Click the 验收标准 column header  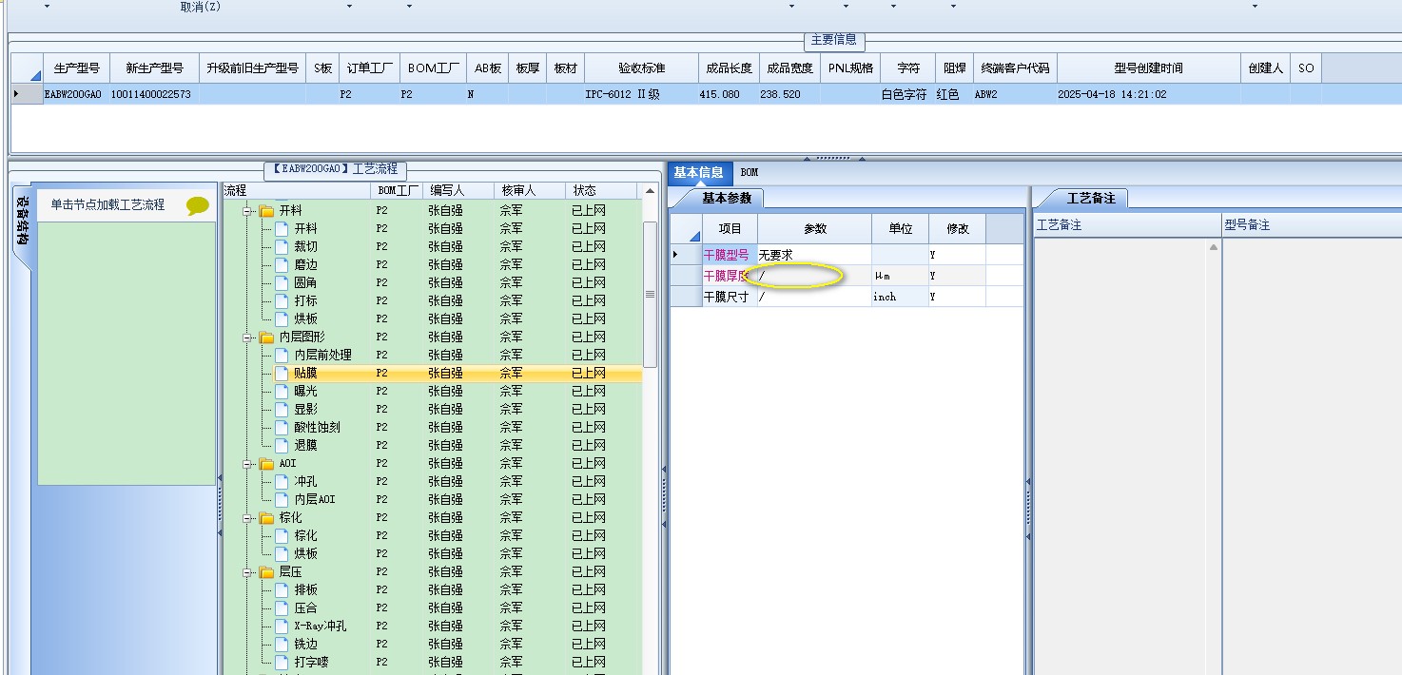(x=642, y=68)
